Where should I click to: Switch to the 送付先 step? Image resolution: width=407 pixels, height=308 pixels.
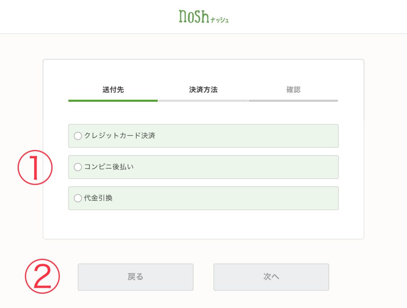(112, 89)
